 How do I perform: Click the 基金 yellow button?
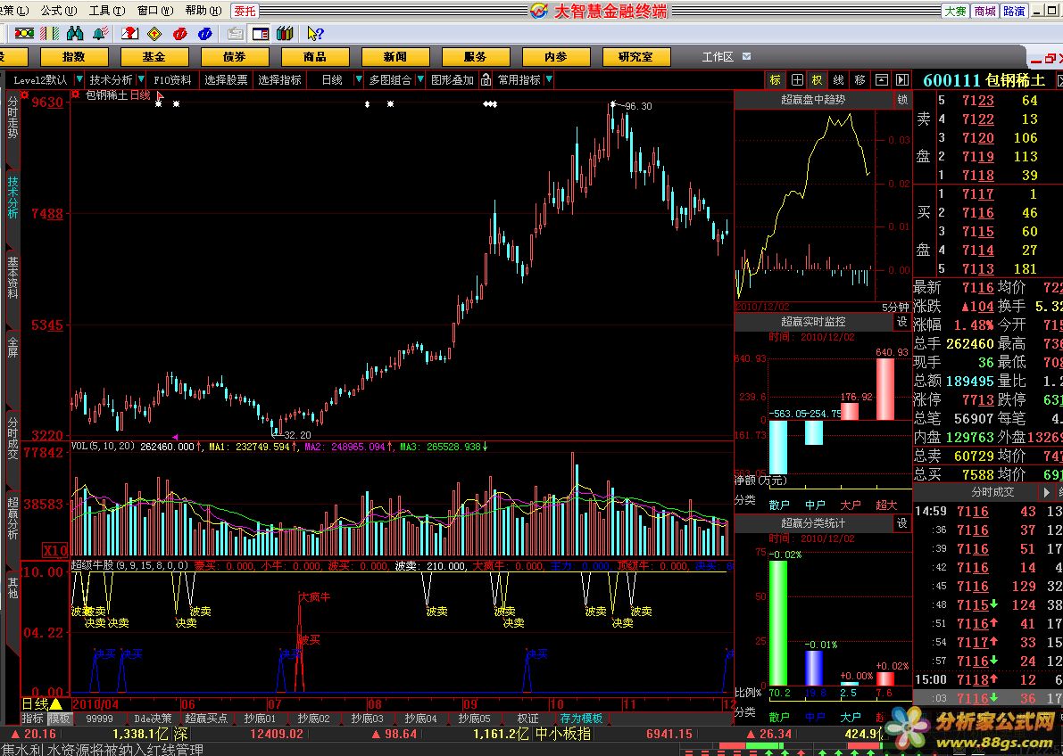pyautogui.click(x=154, y=57)
